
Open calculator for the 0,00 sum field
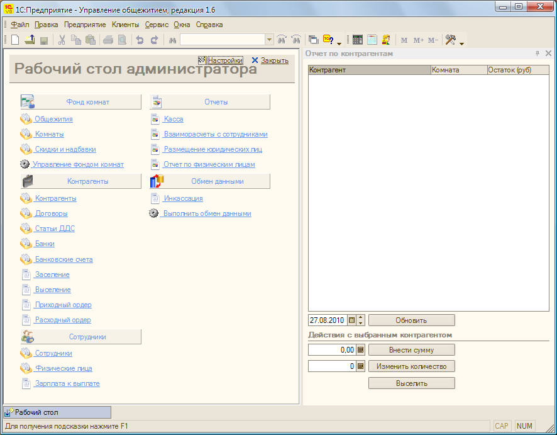pos(361,350)
